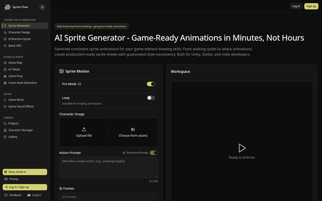Viewport: 322px width, 201px height.
Task: Click the 8-Direction Sprite compass icon
Action: pos(5,39)
